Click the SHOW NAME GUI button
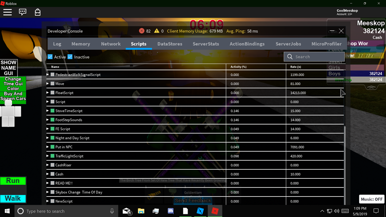Viewport: 386px width, 217px height. [9, 68]
